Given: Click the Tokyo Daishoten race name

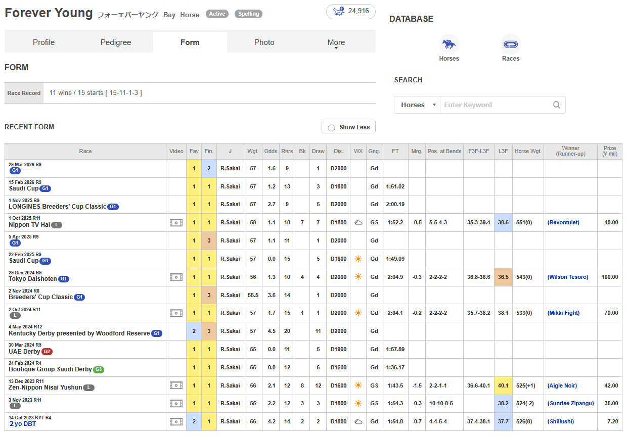Looking at the screenshot, I should pos(33,279).
